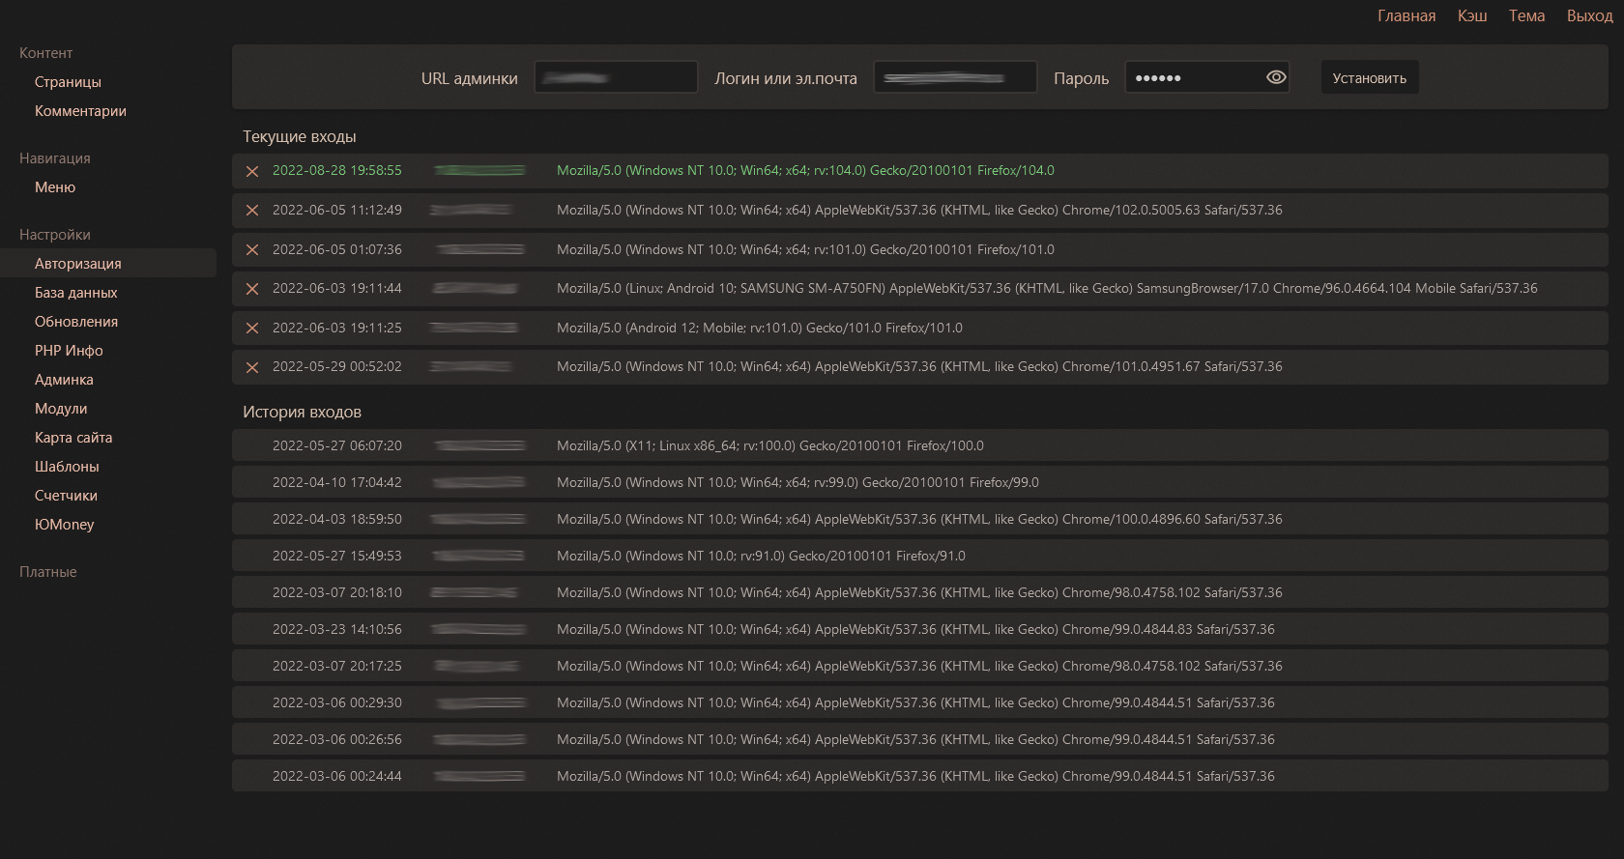The height and width of the screenshot is (859, 1624).
Task: Open Шаблоны in the sidebar
Action: tap(67, 467)
